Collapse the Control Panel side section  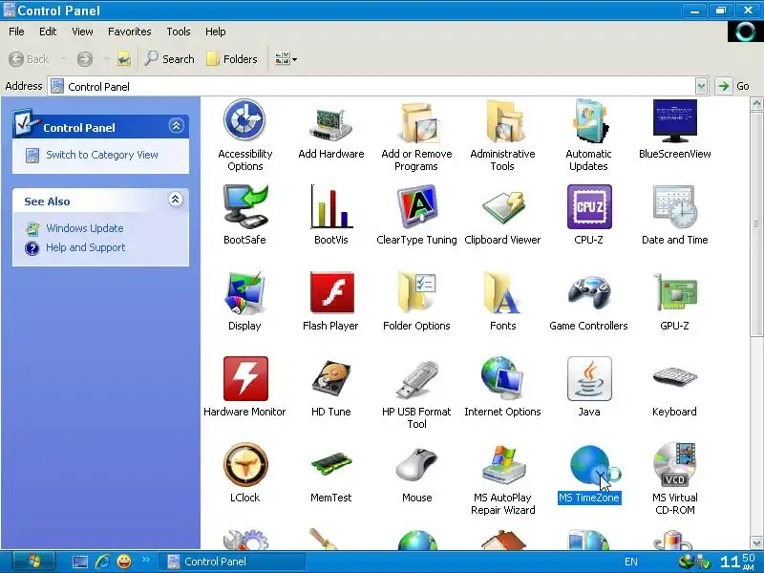176,126
